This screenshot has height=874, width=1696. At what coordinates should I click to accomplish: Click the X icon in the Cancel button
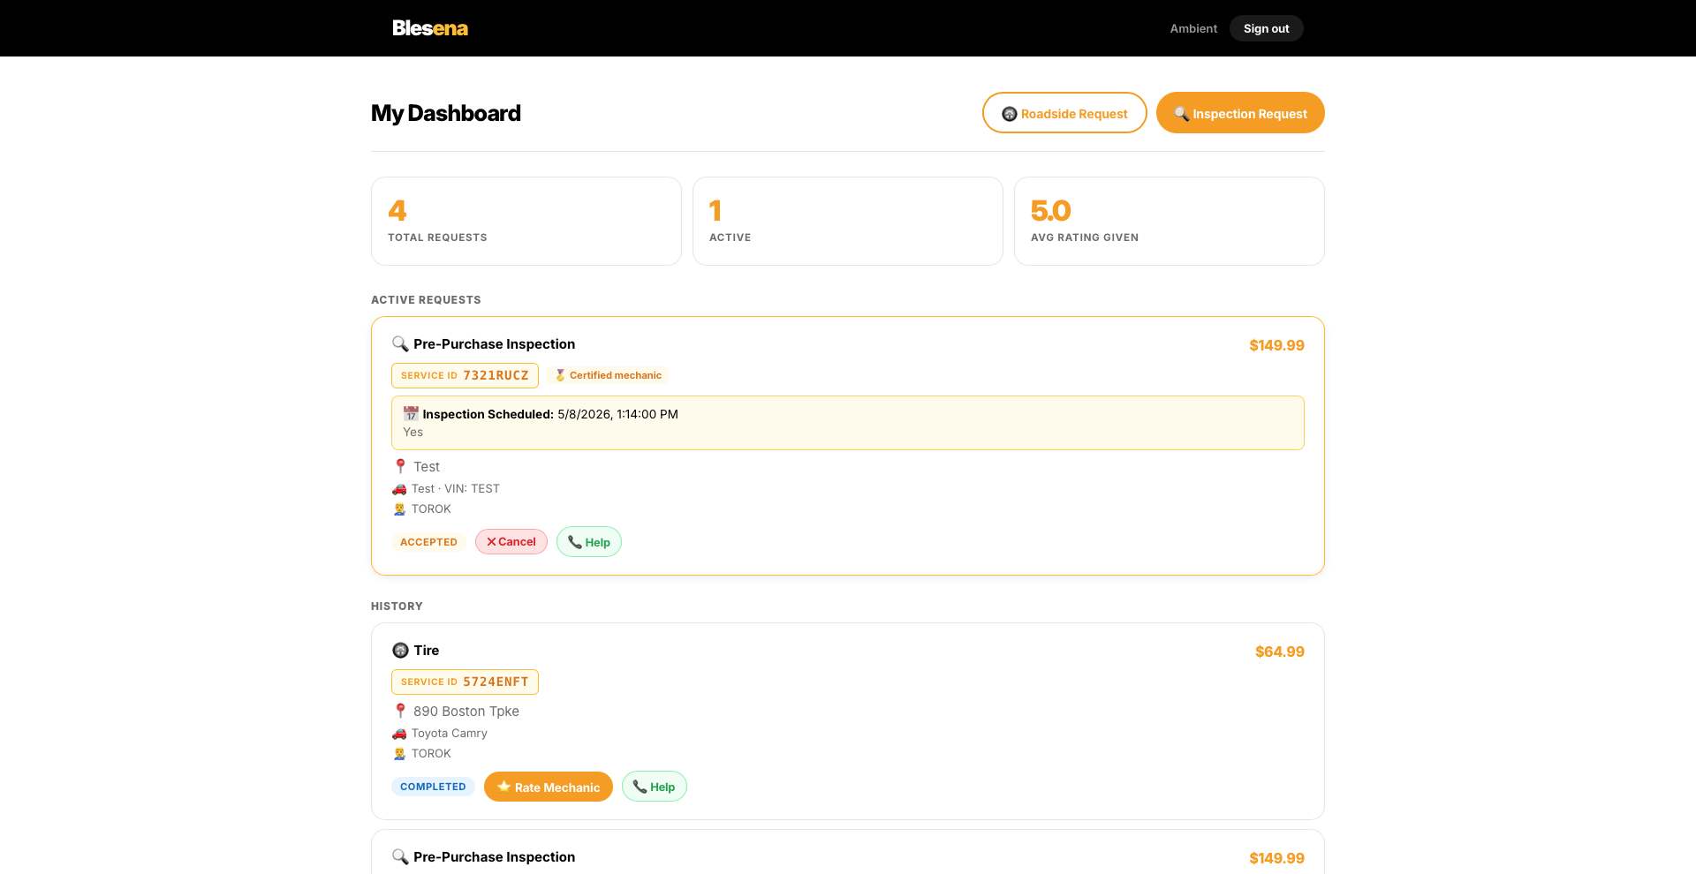click(x=491, y=542)
